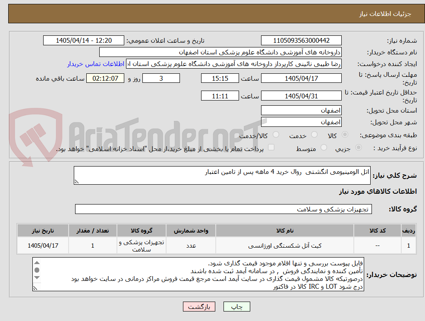Click the unit cell عدد
Viewport: 425px width, 321px height.
click(191, 245)
